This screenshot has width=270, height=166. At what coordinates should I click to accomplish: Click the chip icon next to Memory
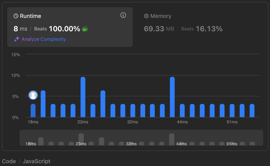pos(146,16)
